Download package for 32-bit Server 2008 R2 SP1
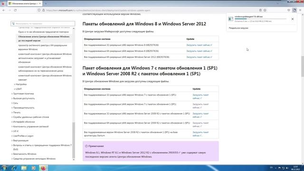Image resolution: width=304 pixels, height=171 pixels. click(200, 115)
